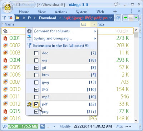Click the scroll down arrow of the list
The height and width of the screenshot is (131, 143).
coord(136,120)
